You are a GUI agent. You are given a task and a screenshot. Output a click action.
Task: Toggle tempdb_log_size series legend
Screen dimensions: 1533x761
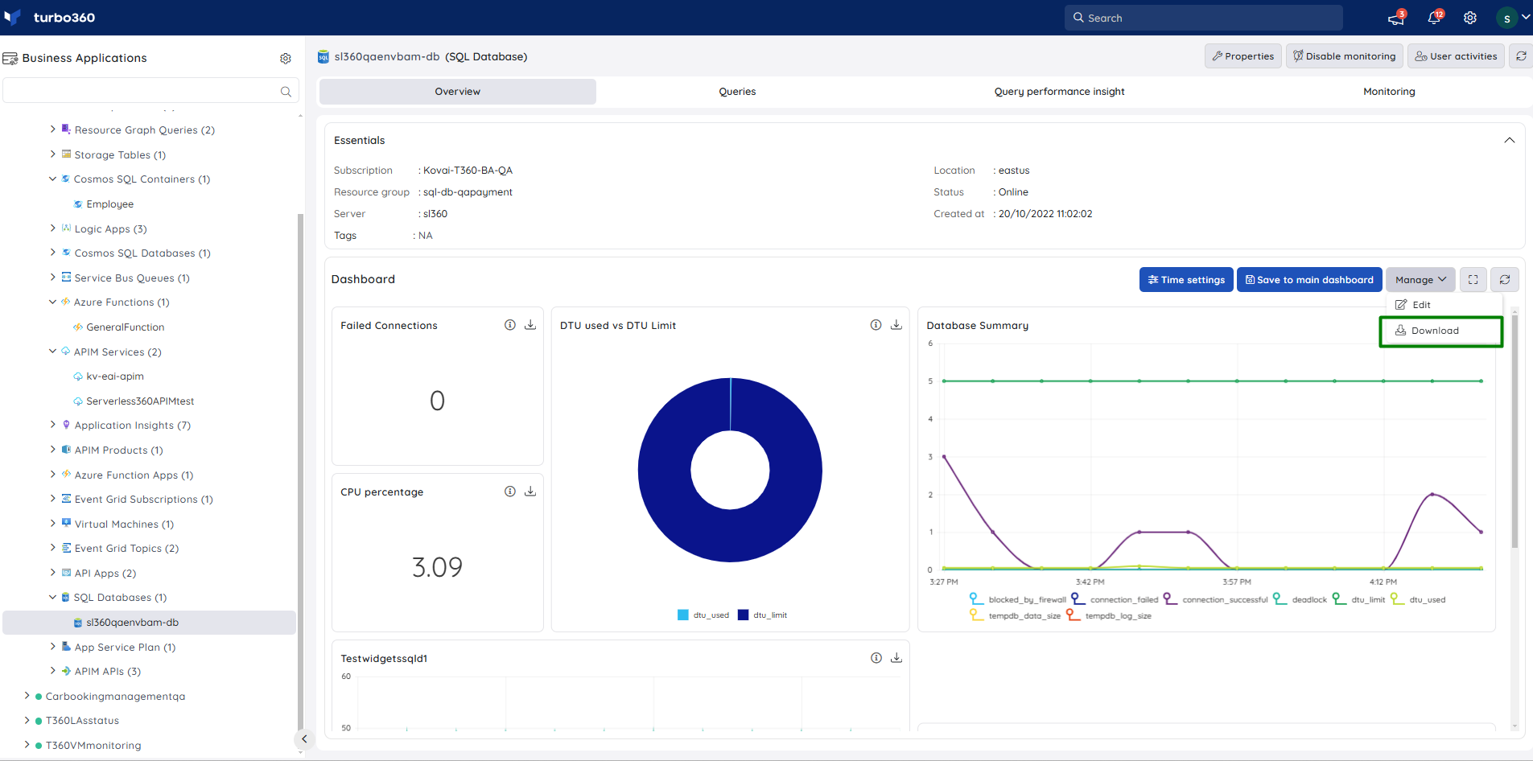point(1109,615)
